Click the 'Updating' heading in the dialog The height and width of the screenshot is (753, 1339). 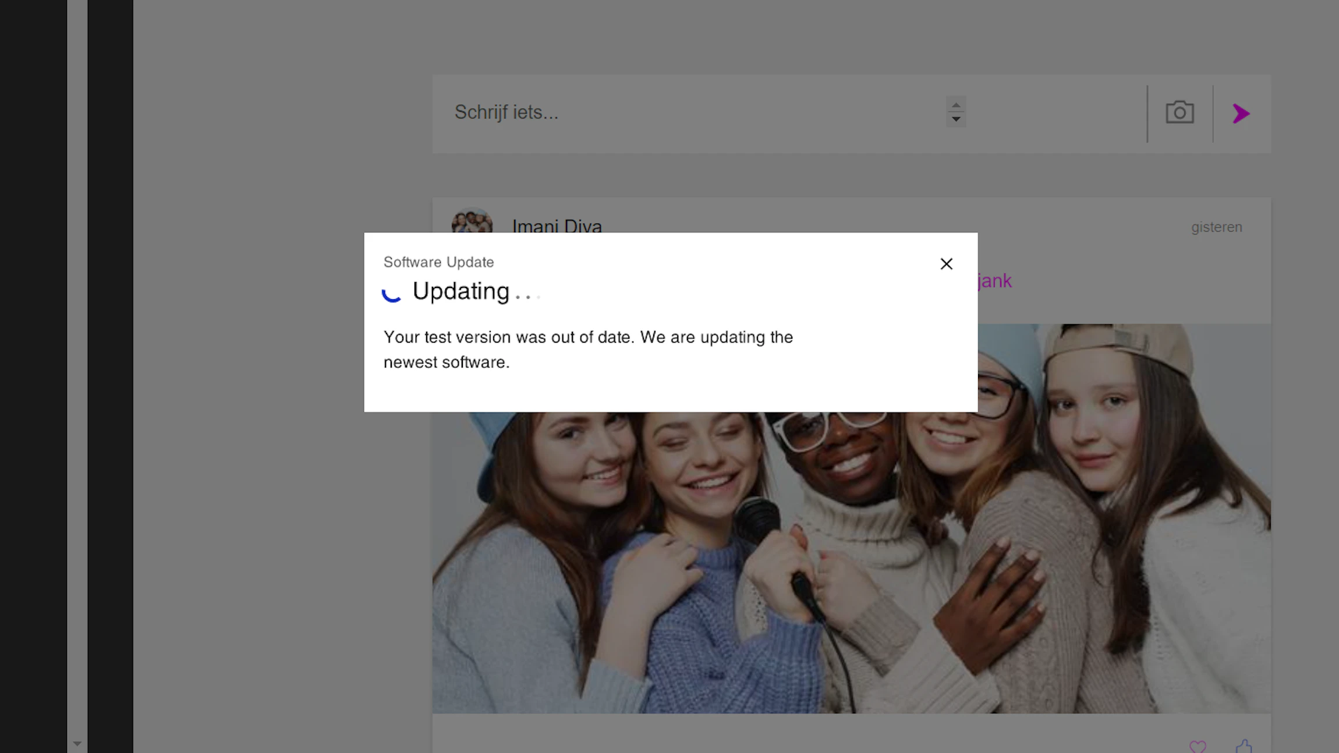(461, 291)
